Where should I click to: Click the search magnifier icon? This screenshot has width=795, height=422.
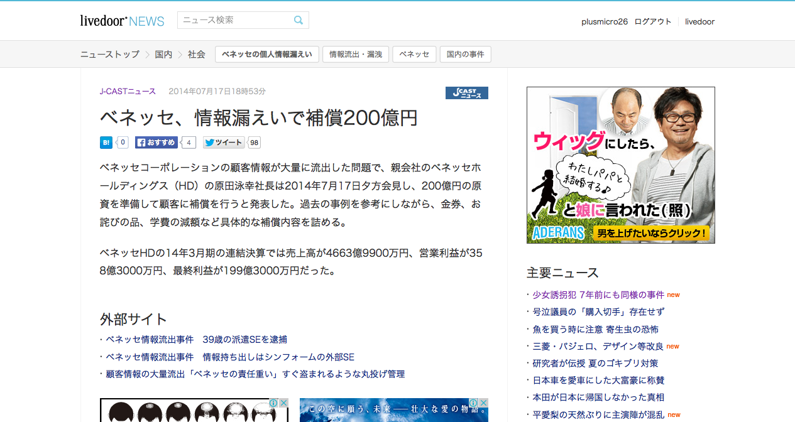[299, 20]
